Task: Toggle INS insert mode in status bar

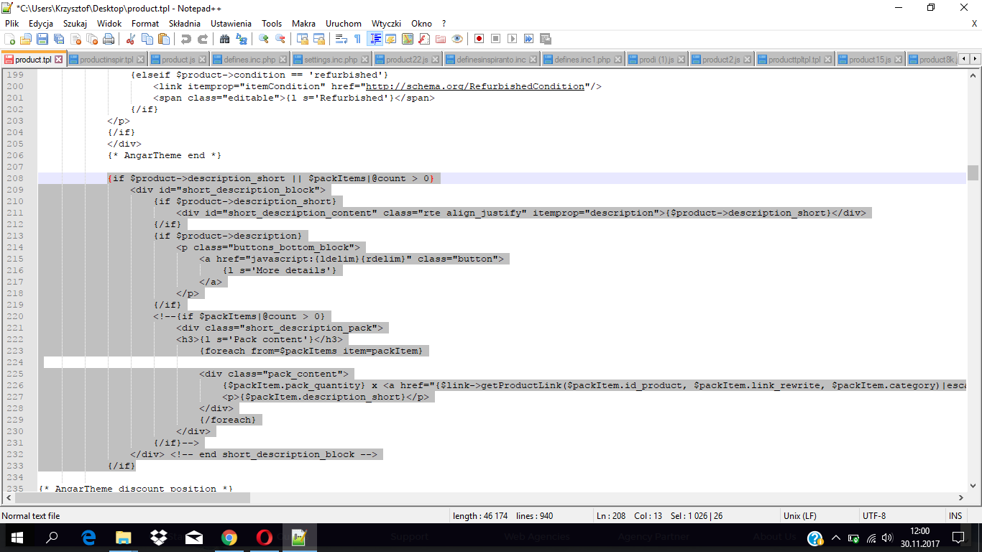Action: (955, 516)
